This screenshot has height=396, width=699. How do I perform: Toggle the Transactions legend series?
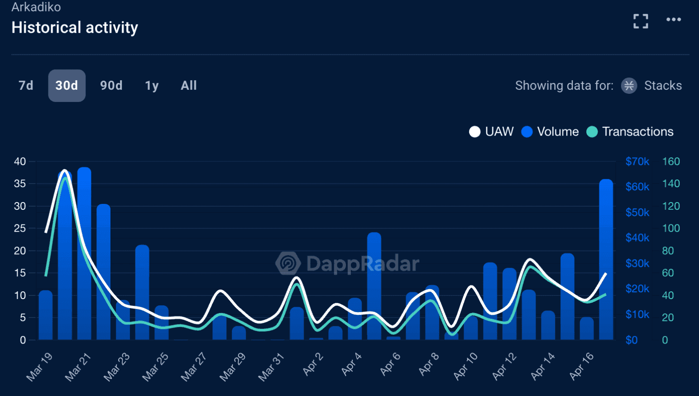pos(630,132)
